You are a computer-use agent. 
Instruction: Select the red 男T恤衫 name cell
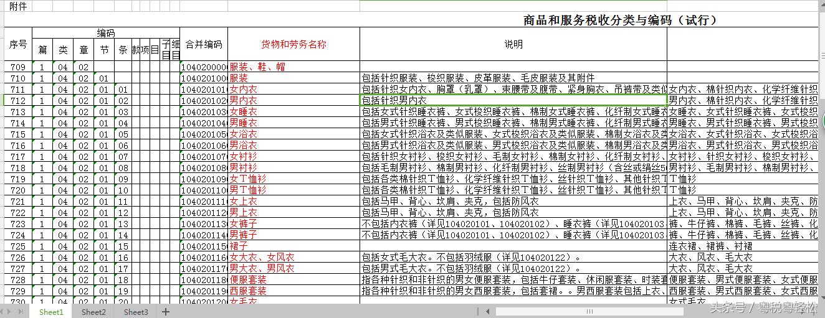293,190
